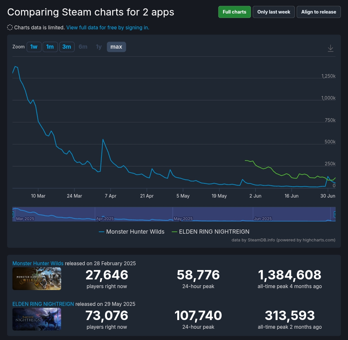The width and height of the screenshot is (348, 340).
Task: Click the 107,740 24-hour peak value
Action: 198,316
